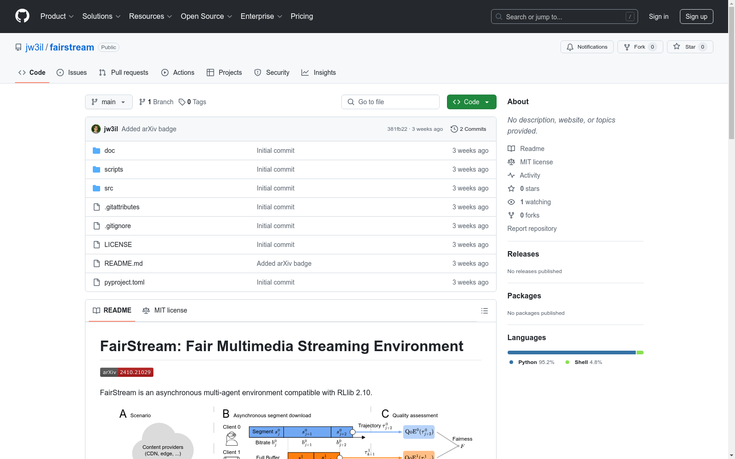Click Report repository link
The width and height of the screenshot is (735, 459).
tap(532, 229)
